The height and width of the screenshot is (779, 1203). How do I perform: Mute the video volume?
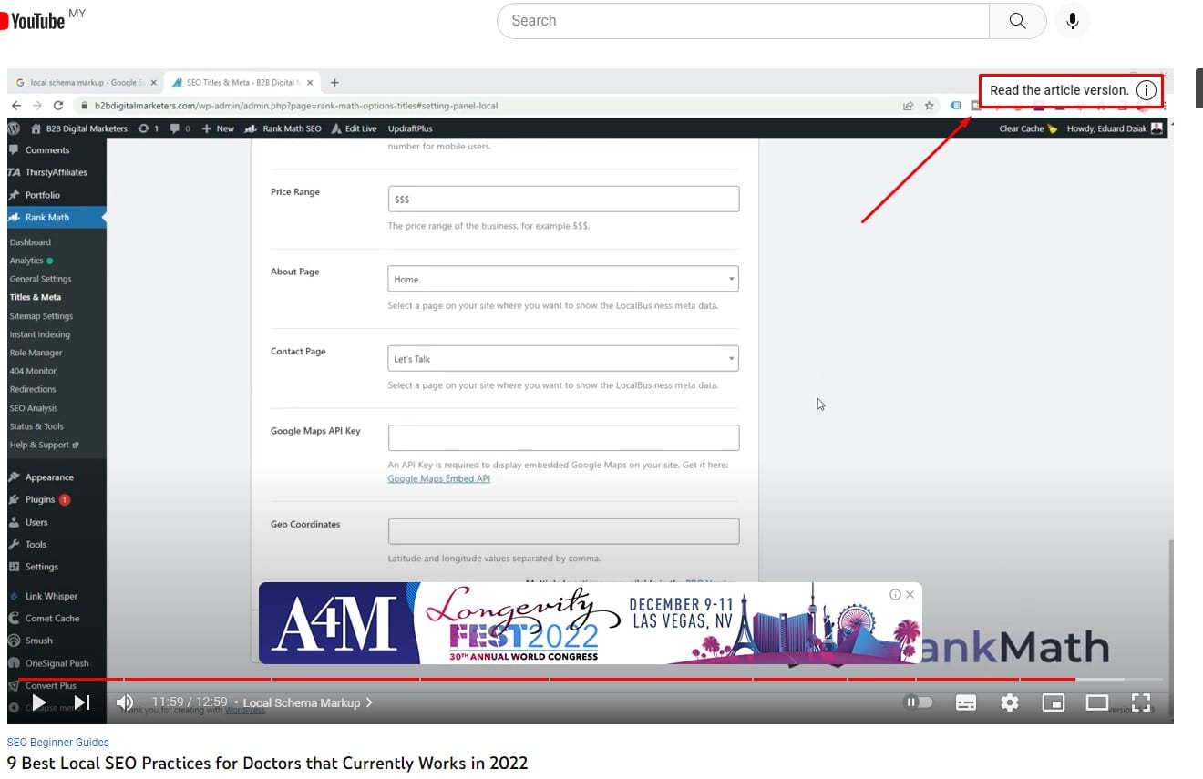[x=125, y=702]
